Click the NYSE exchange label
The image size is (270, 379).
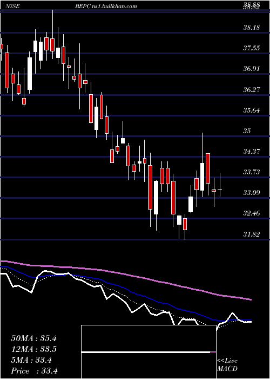click(13, 6)
